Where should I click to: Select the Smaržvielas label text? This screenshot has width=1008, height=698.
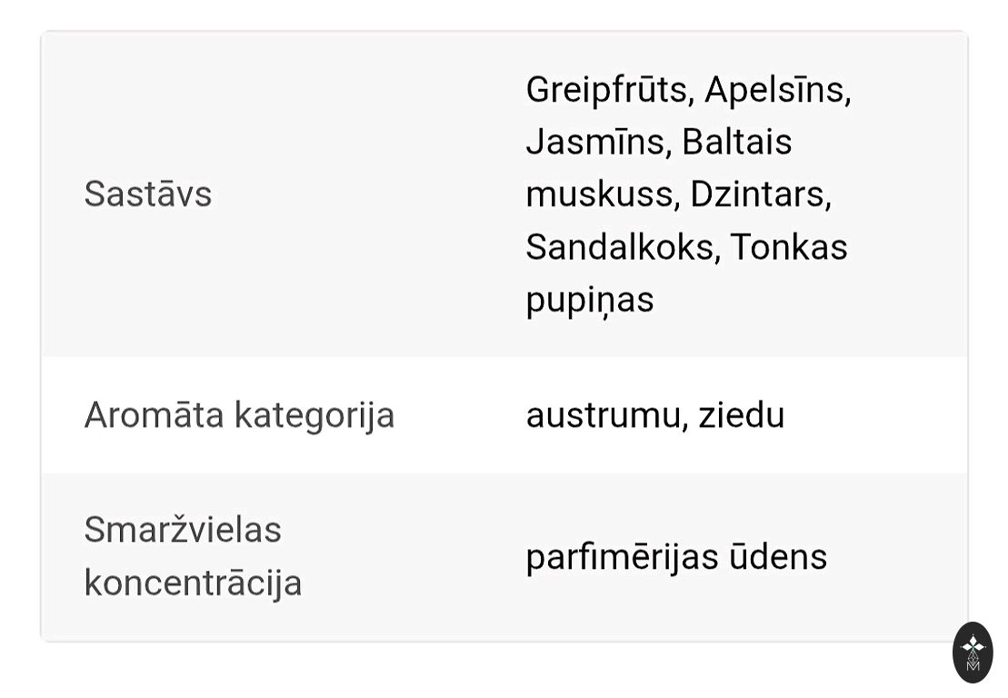coord(183,530)
